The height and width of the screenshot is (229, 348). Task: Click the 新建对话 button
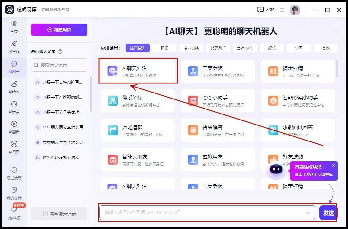(x=59, y=30)
